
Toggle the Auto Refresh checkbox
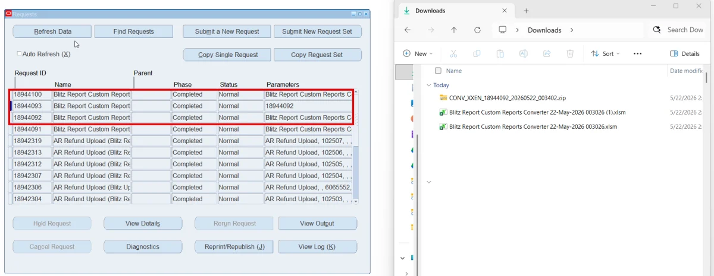19,54
